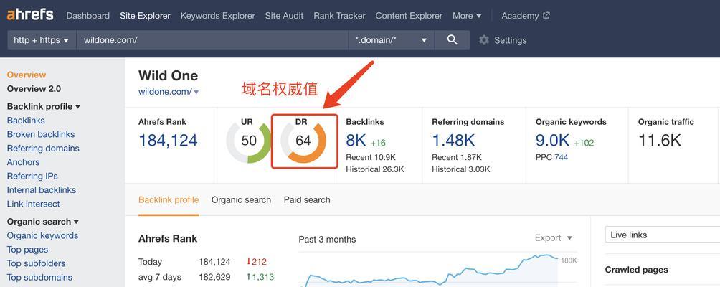Open Referring domains in sidebar
Viewport: 720px width, 287px height.
43,149
